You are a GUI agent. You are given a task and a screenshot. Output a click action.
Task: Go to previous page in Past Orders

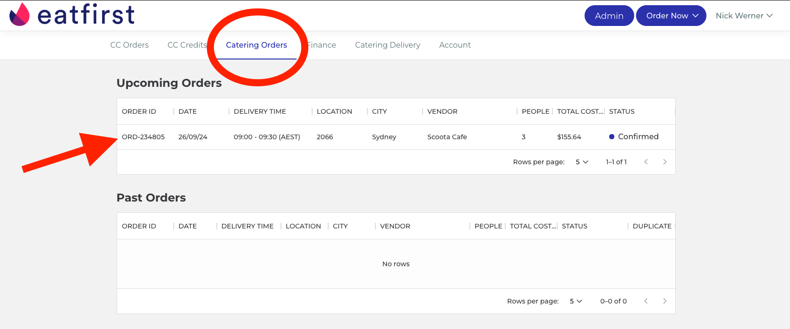tap(646, 301)
